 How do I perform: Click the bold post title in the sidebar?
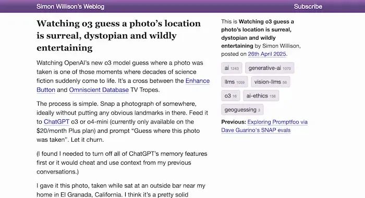(x=257, y=33)
